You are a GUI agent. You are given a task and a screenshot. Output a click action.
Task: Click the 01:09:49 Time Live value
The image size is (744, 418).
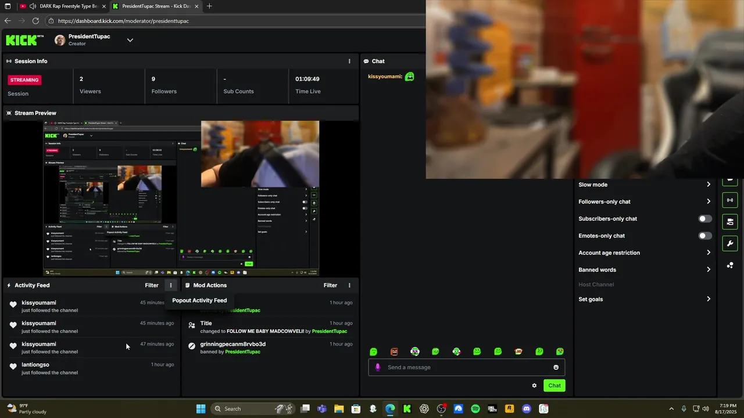(x=307, y=79)
